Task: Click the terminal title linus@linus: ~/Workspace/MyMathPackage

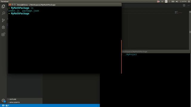Action: (36, 5)
